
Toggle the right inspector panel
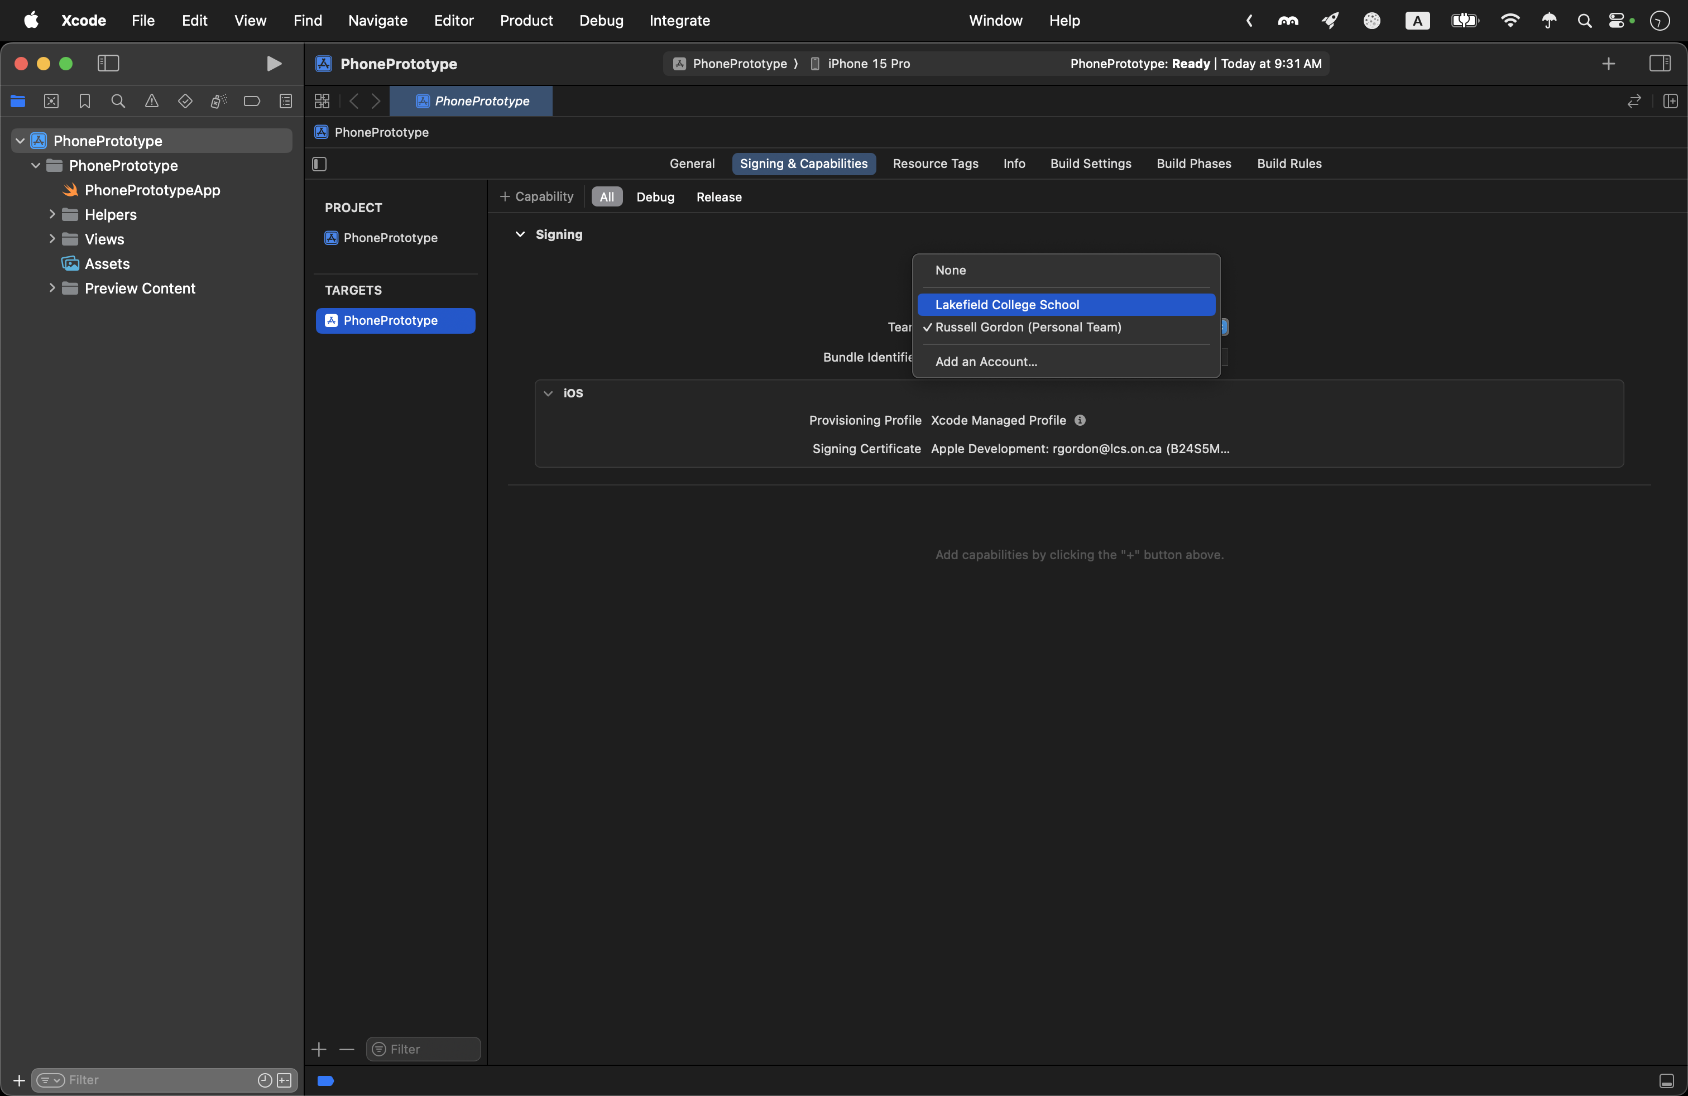(1659, 64)
